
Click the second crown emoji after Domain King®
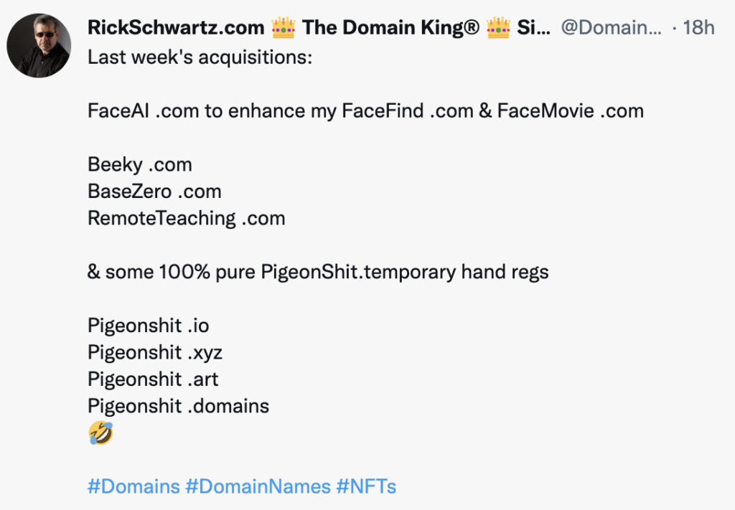(497, 28)
